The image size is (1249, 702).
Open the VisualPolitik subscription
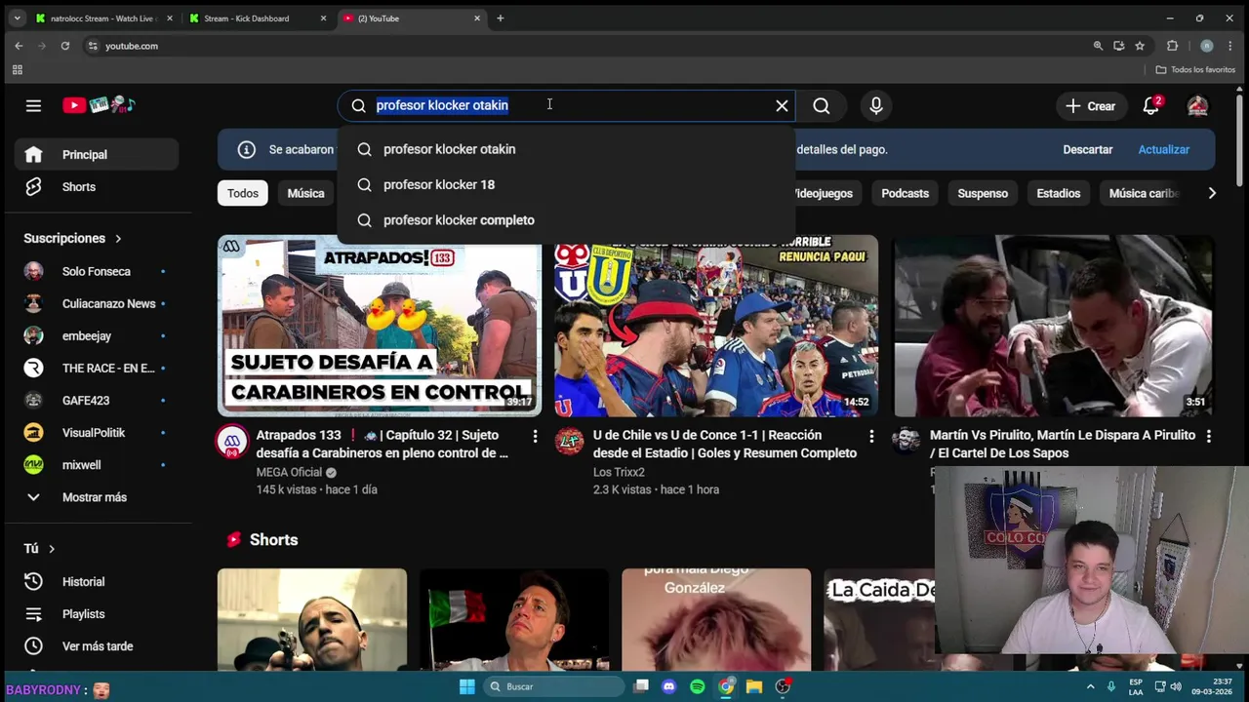click(x=97, y=432)
